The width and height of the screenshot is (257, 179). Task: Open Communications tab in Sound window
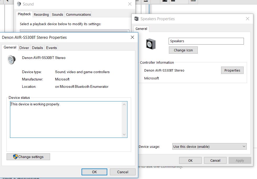coord(78,15)
